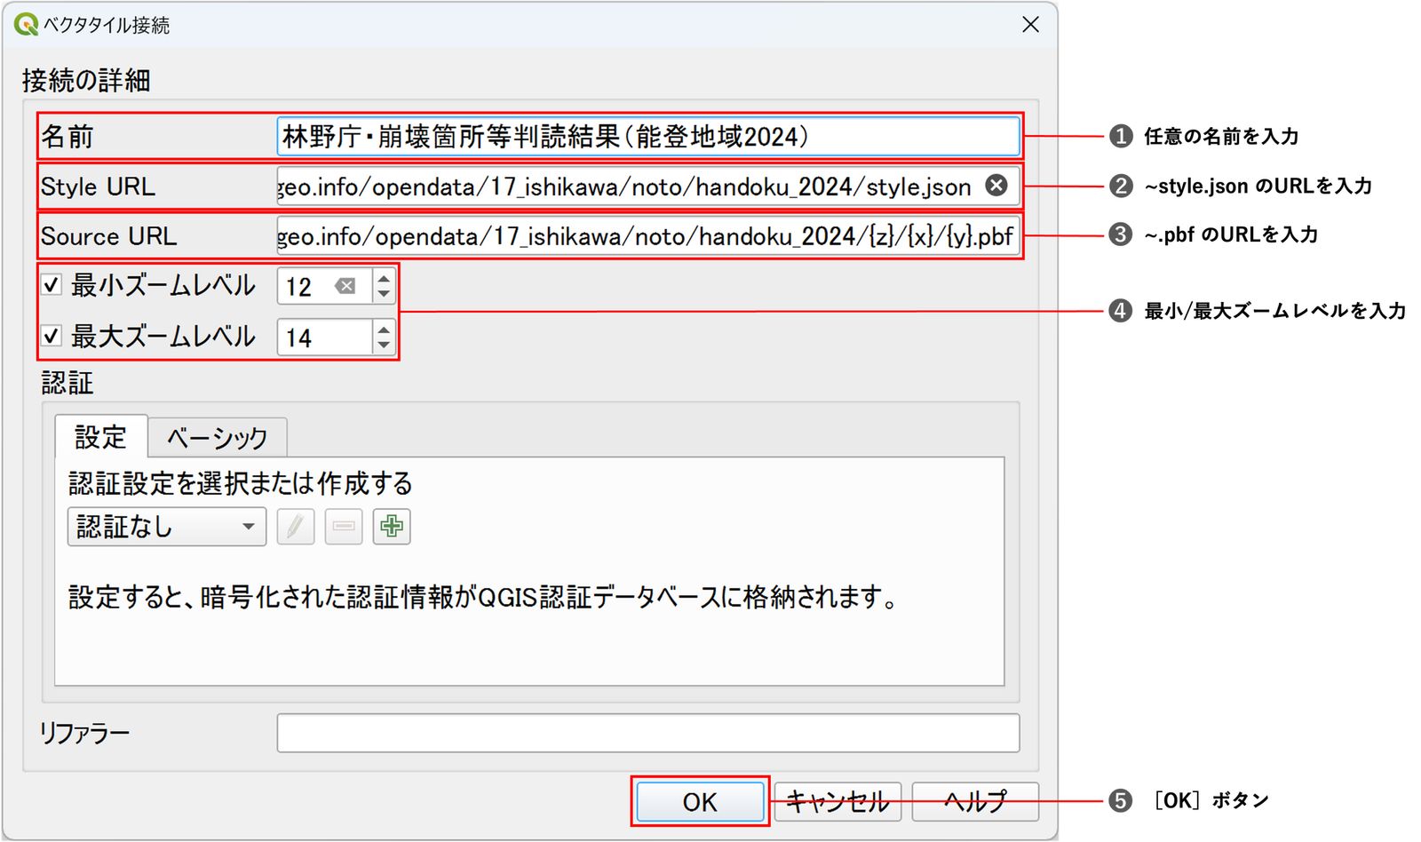The width and height of the screenshot is (1421, 842).
Task: Toggle the 最小ズームレベル checkbox
Action: [x=52, y=285]
